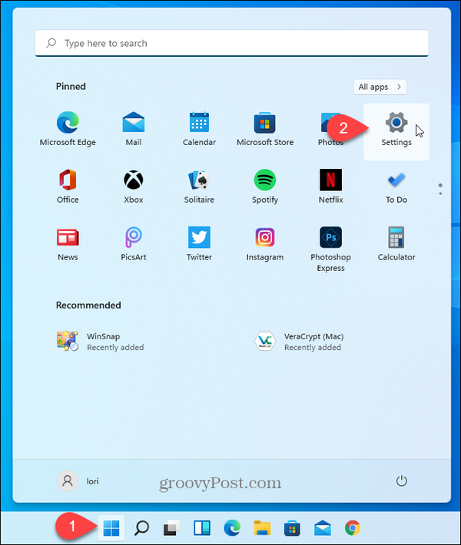Open recommended VeraCrypt (Mac) item
This screenshot has width=461, height=545.
299,342
